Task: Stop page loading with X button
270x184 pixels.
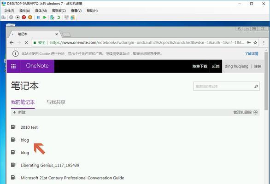Action: click(26, 42)
